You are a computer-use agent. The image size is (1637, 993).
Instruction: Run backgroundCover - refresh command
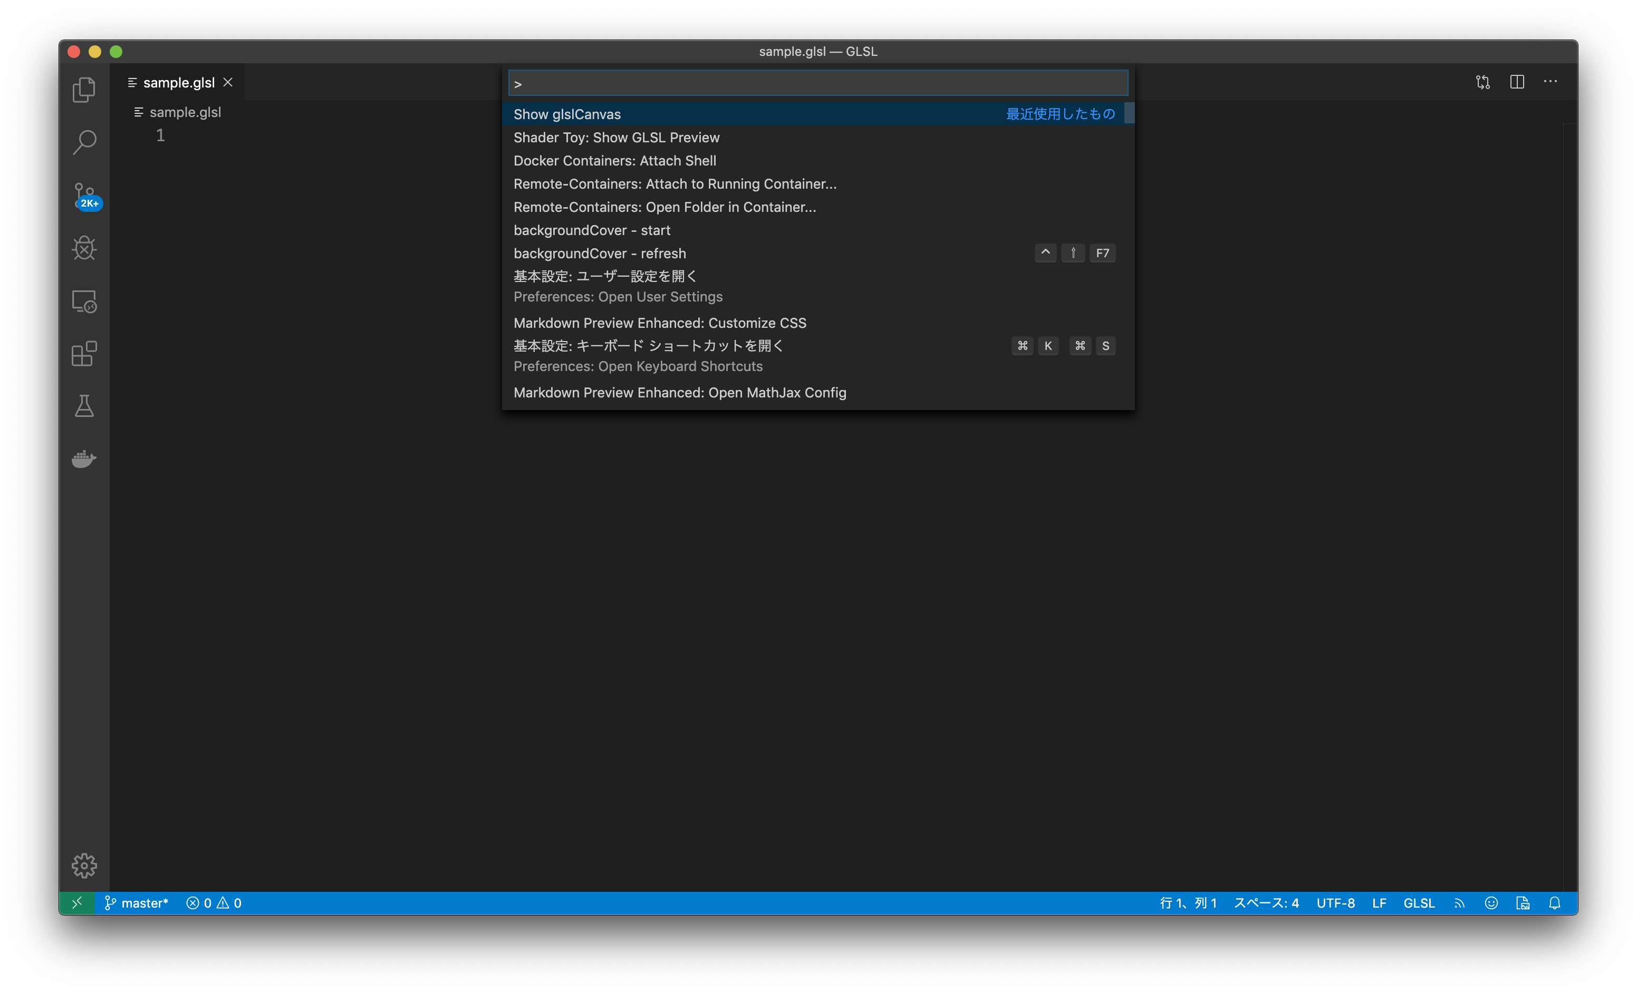click(818, 254)
